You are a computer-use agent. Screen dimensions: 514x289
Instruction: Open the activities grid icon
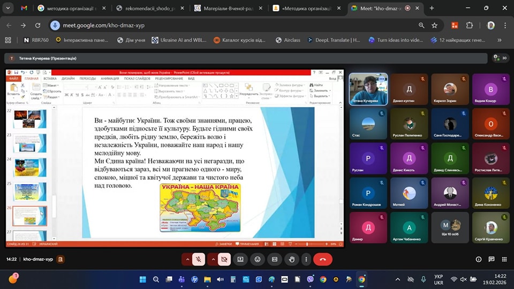pos(504,259)
